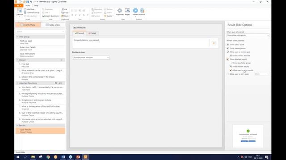Select the First Aid Quiz intro slide

(41, 42)
